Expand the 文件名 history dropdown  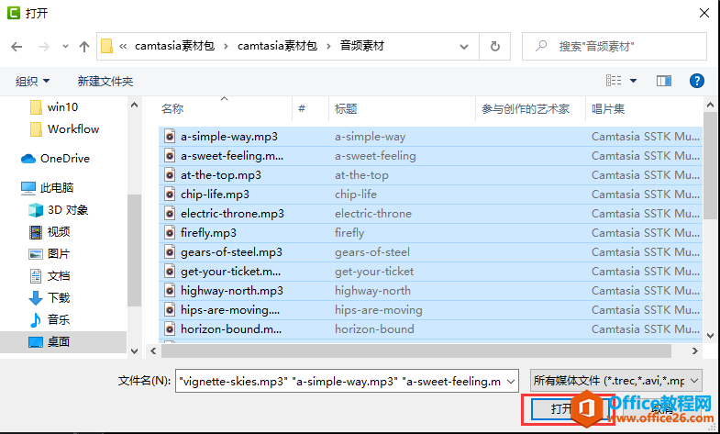511,381
